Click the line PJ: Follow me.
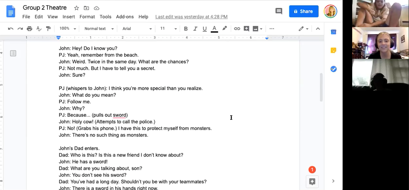Viewport: 409px width, 190px height. click(x=75, y=102)
